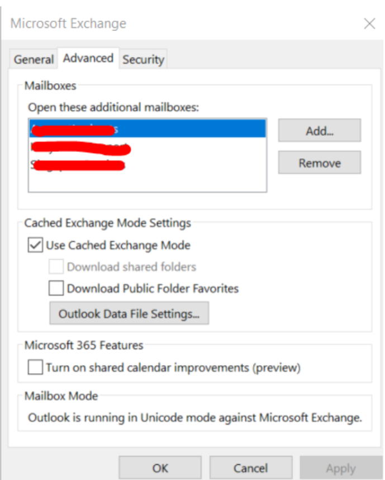Click the Unicode mode status message

click(x=195, y=417)
